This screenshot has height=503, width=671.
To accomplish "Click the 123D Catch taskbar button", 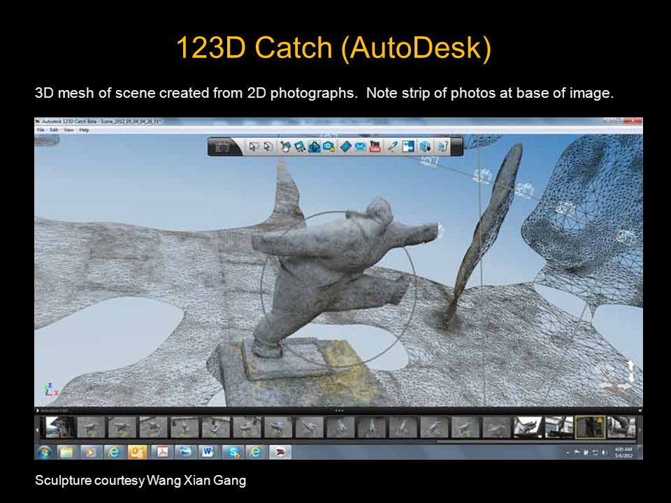I will [280, 452].
